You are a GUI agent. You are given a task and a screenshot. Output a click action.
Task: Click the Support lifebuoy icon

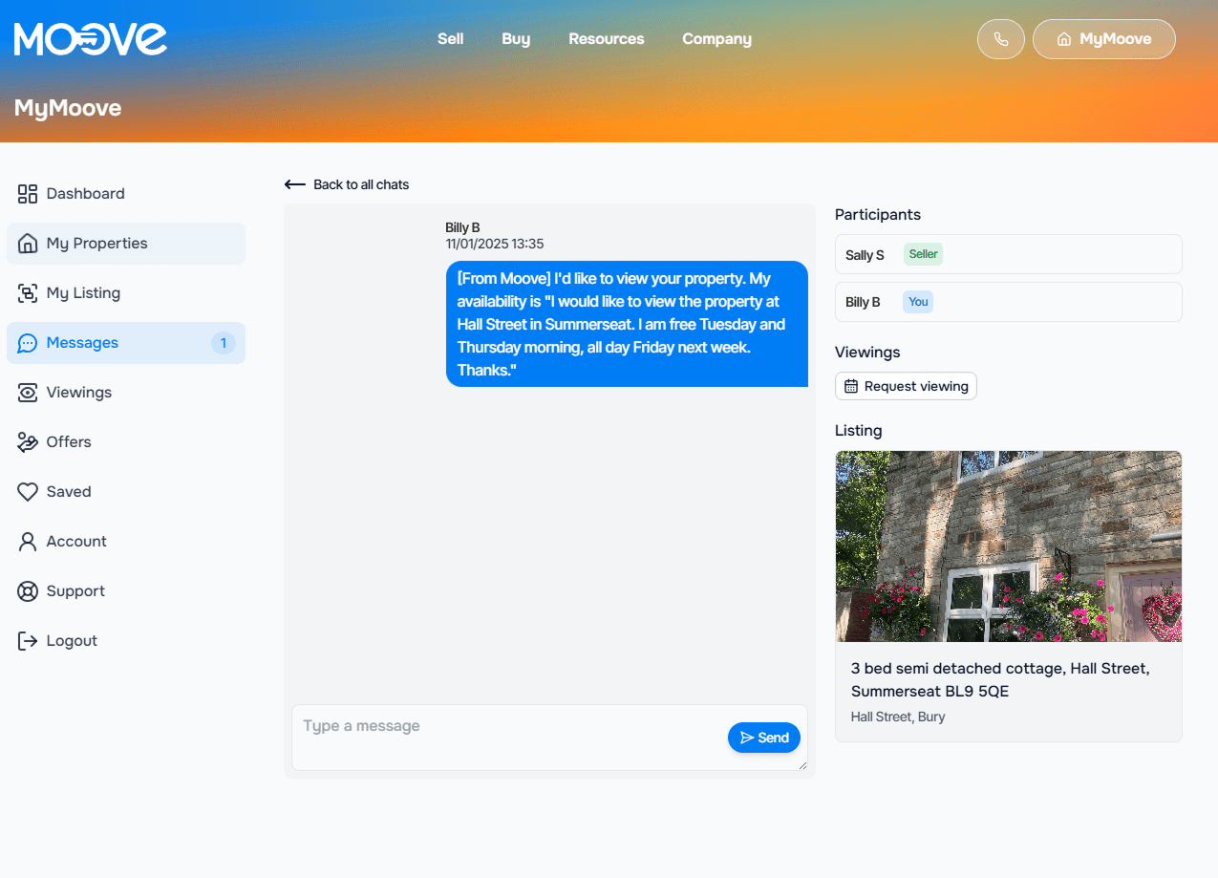[28, 591]
